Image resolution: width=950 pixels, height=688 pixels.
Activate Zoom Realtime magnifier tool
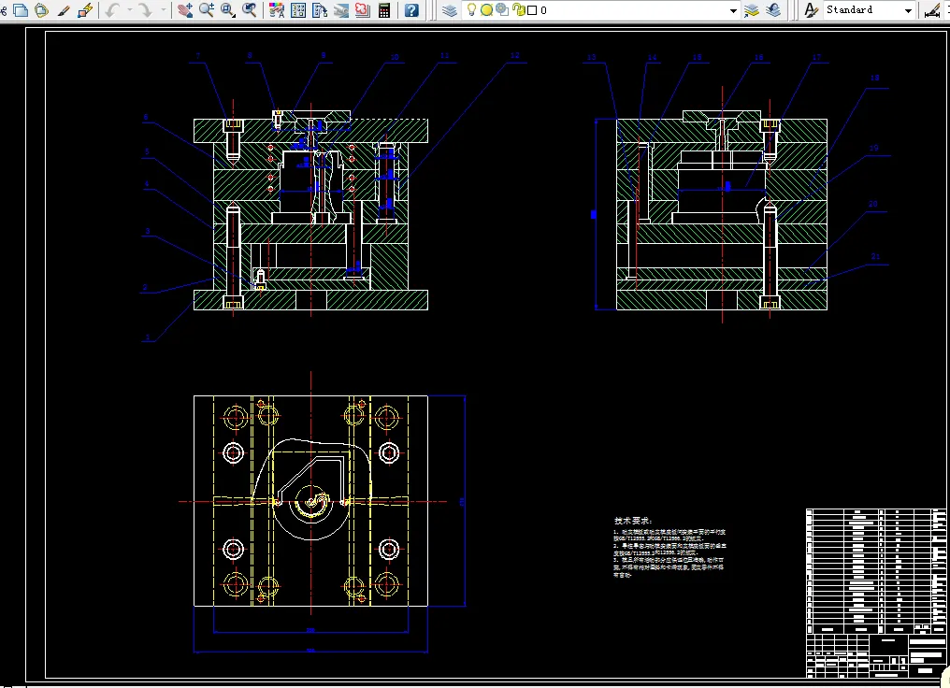point(207,9)
